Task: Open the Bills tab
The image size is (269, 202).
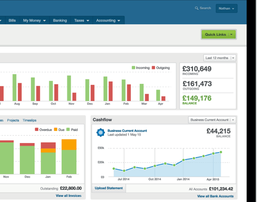Action: click(12, 20)
